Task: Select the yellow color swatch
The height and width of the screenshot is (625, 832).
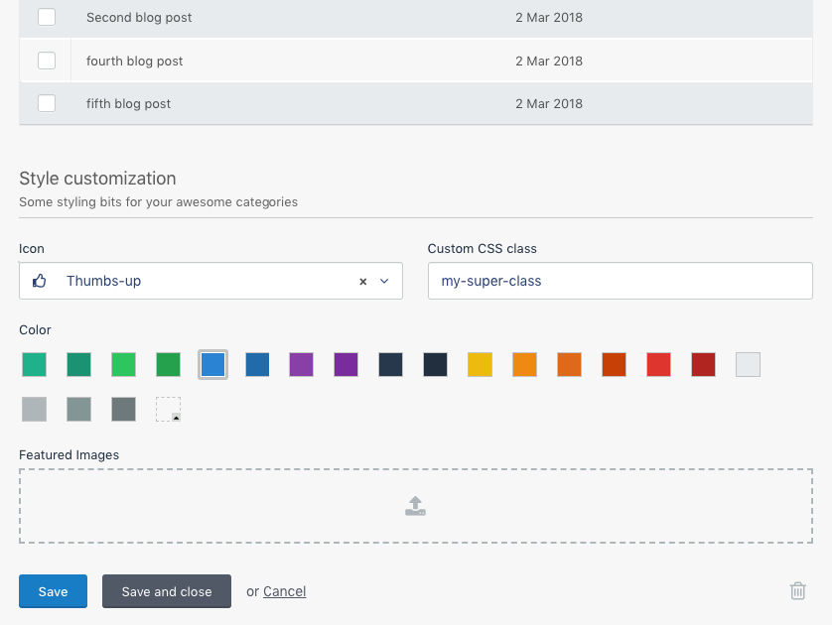Action: click(481, 365)
